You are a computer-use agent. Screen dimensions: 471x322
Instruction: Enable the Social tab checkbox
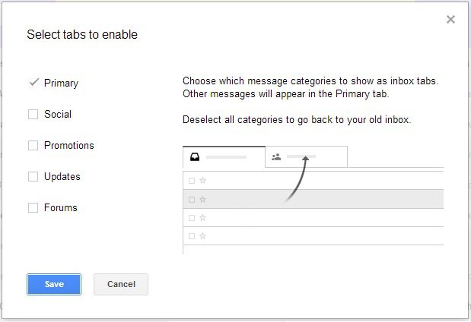[x=33, y=114]
